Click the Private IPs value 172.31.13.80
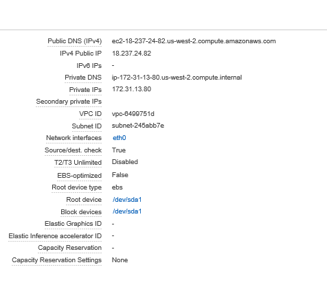 click(131, 89)
